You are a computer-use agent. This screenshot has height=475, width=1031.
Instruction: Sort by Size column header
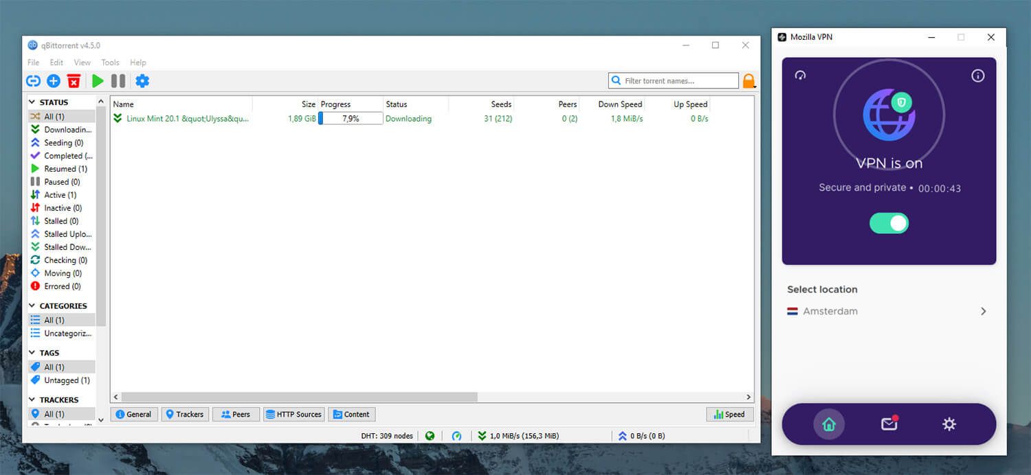pyautogui.click(x=285, y=104)
